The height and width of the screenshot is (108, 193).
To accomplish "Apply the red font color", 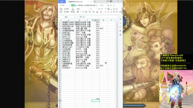I will [97, 12].
